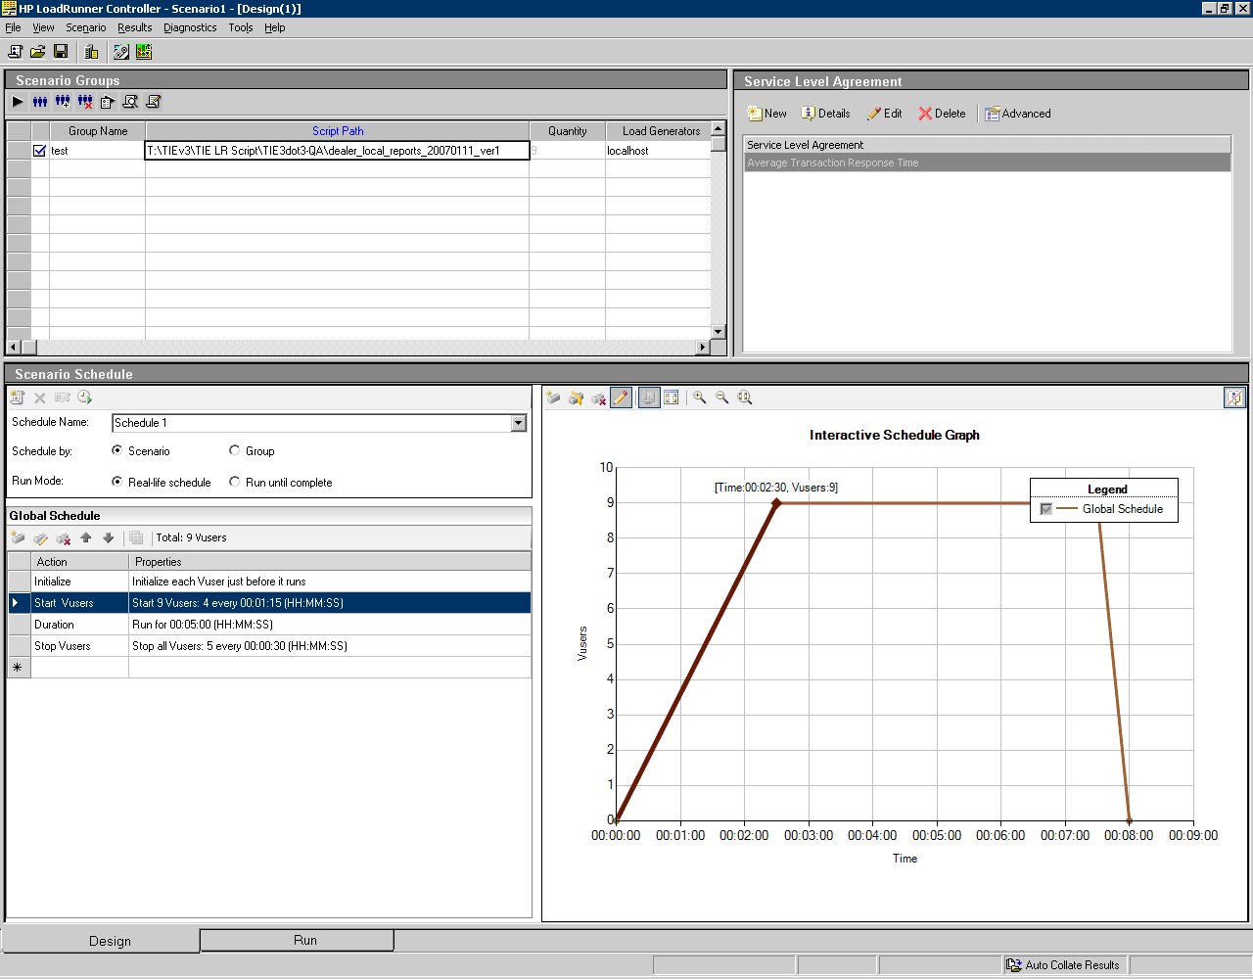Uncheck the test group checkbox

[x=39, y=151]
